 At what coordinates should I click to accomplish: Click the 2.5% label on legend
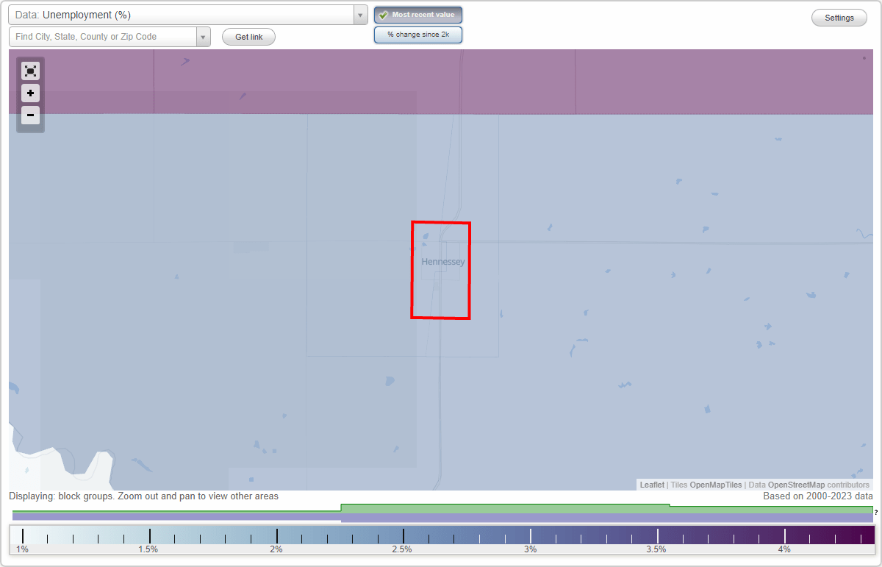pyautogui.click(x=402, y=549)
